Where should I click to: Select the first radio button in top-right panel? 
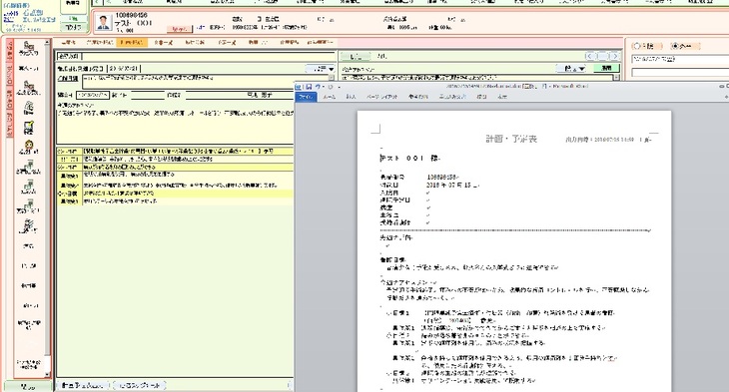[637, 46]
